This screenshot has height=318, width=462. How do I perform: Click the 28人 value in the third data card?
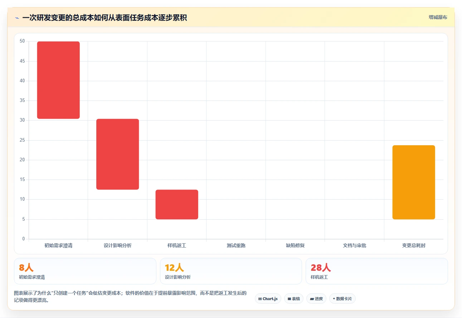click(321, 268)
